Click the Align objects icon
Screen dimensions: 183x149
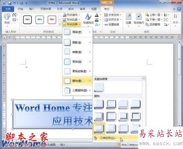point(166,15)
